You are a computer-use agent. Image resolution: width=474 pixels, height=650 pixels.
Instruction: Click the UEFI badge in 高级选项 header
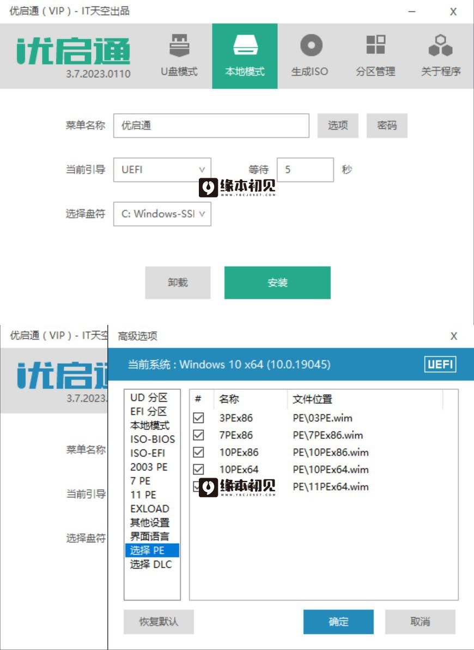[x=440, y=365]
